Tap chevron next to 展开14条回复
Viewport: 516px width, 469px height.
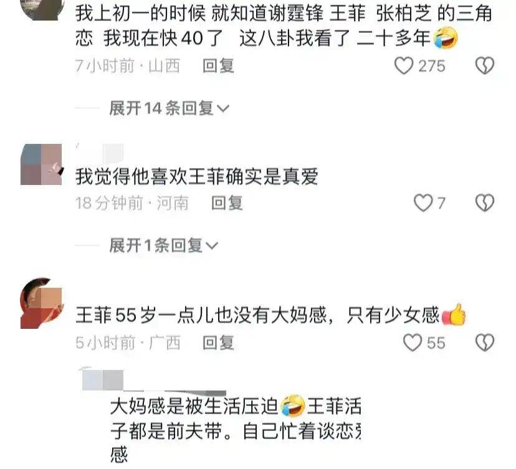(224, 108)
